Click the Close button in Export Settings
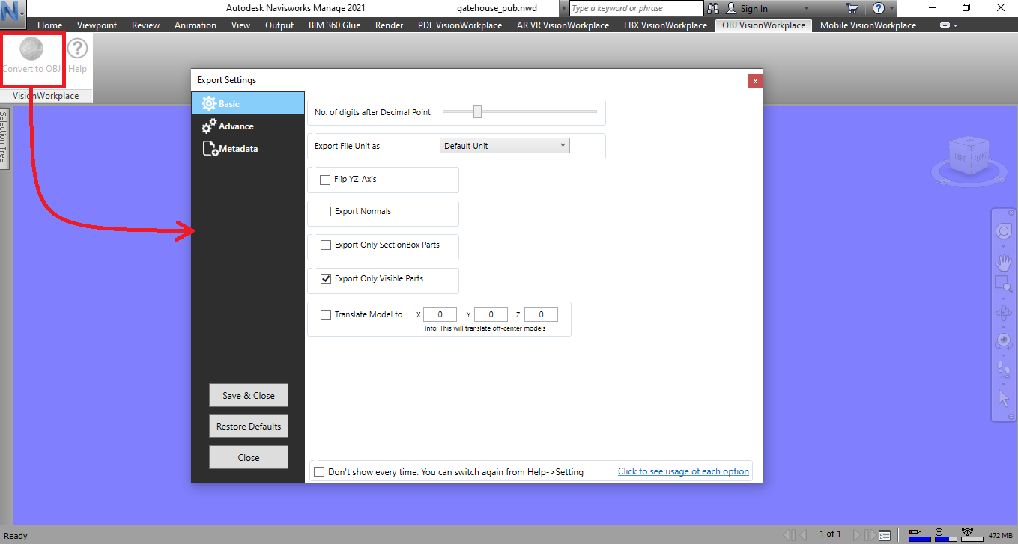This screenshot has width=1018, height=544. pos(249,458)
